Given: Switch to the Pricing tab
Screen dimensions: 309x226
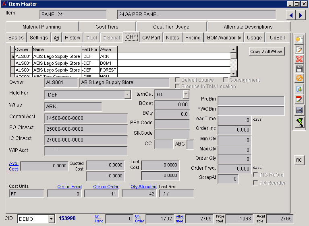Looking at the screenshot, I should tap(193, 37).
